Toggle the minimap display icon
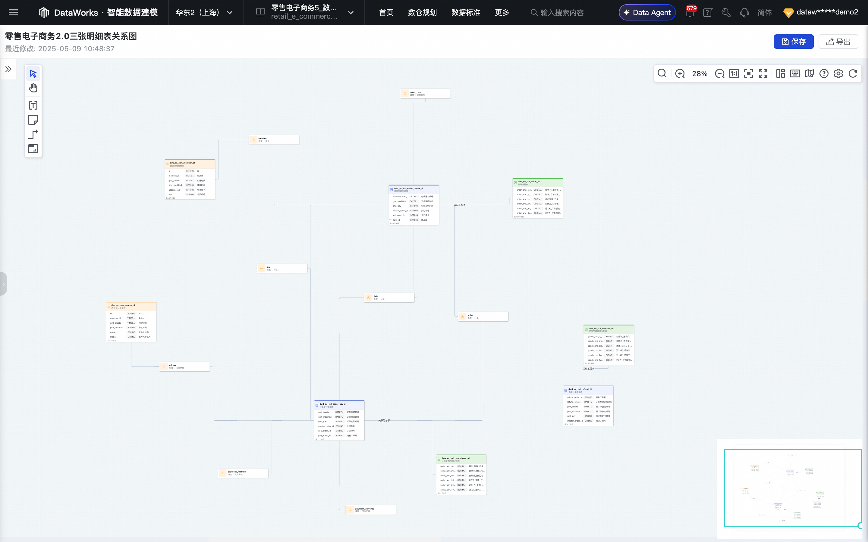 [x=810, y=73]
